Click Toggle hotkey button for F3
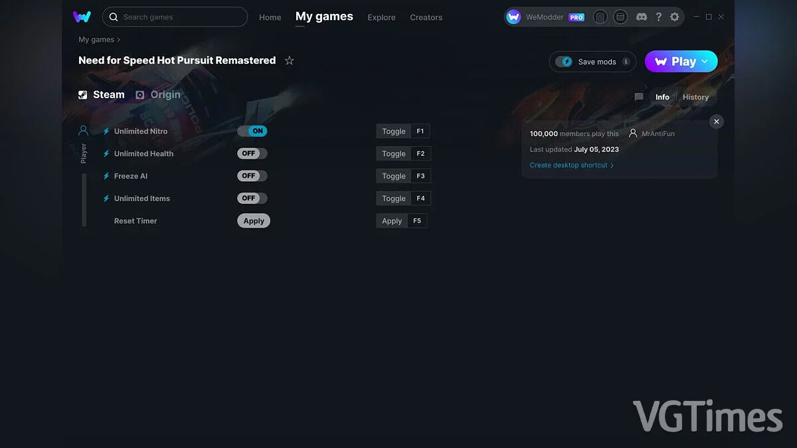This screenshot has width=797, height=448. click(x=394, y=177)
